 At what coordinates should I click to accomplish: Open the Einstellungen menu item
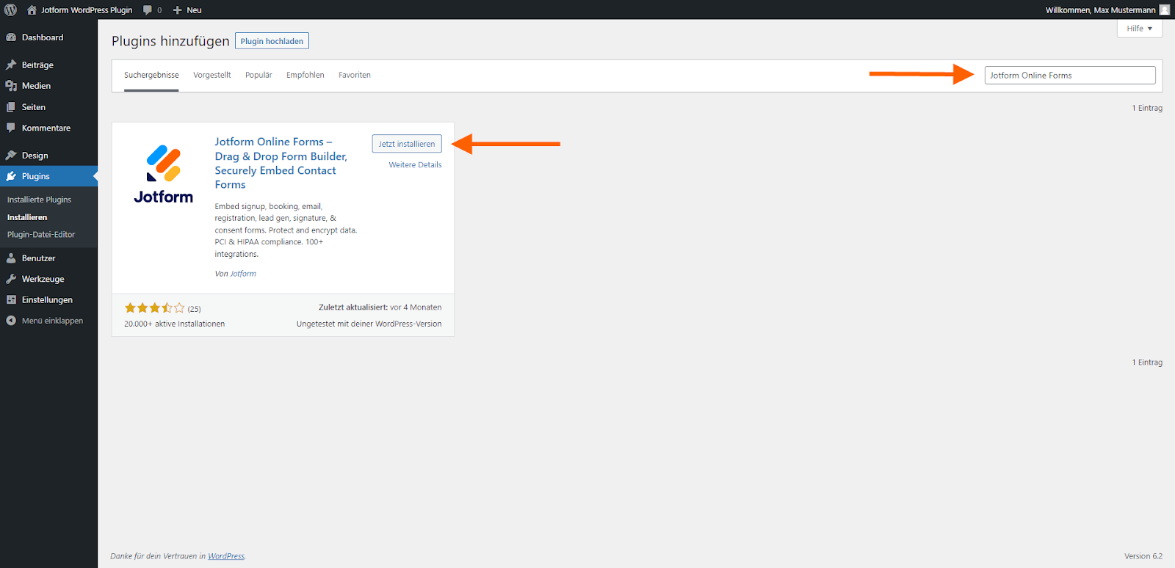pyautogui.click(x=48, y=299)
